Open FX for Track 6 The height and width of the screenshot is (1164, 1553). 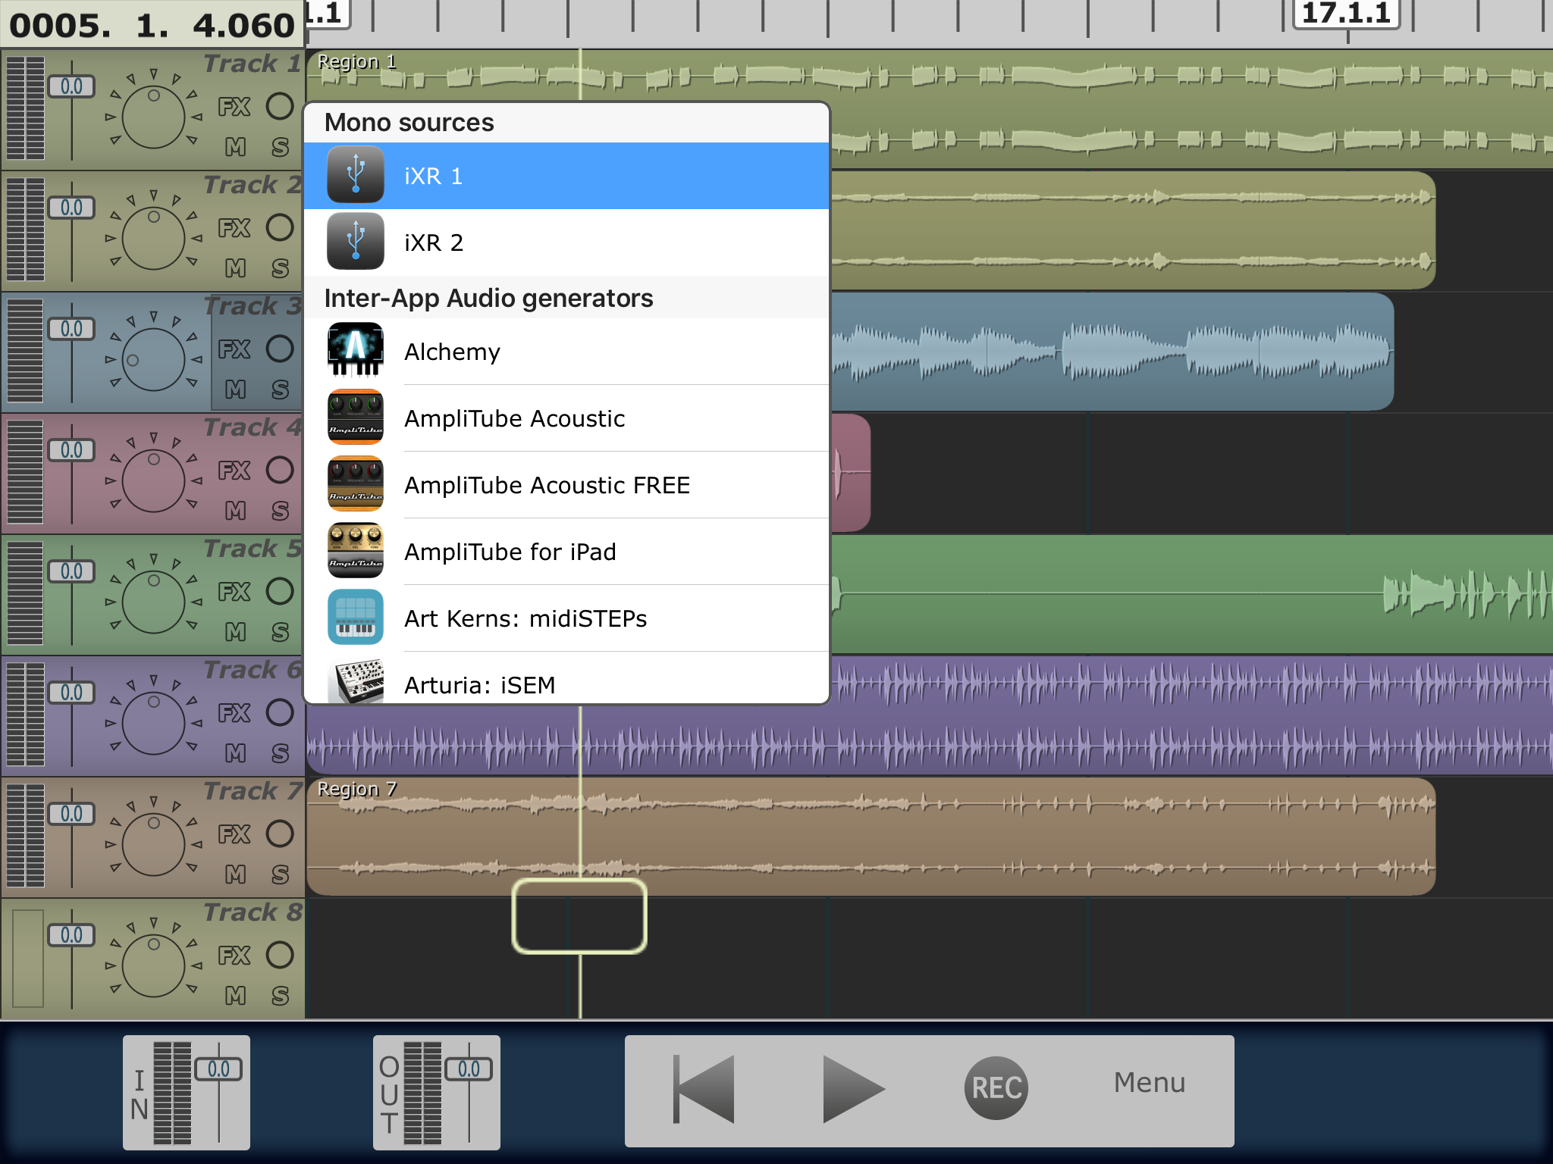click(234, 713)
